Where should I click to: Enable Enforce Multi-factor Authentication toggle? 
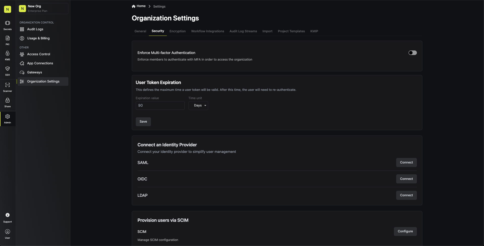[413, 53]
